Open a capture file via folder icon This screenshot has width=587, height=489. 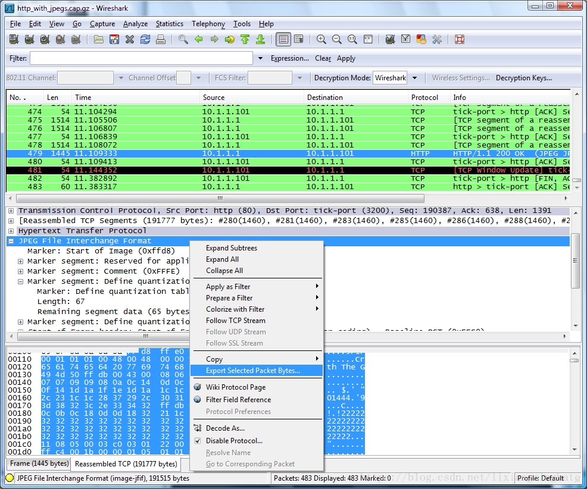(x=99, y=39)
